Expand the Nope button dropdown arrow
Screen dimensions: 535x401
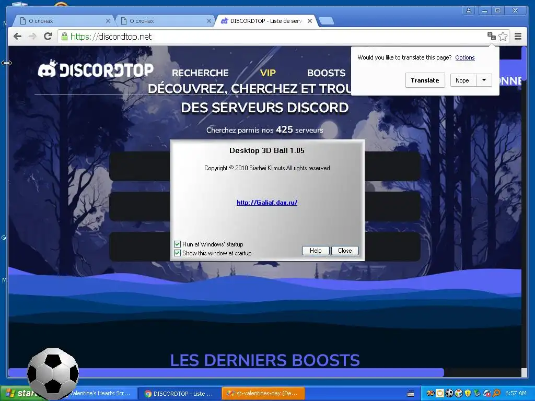tap(484, 80)
